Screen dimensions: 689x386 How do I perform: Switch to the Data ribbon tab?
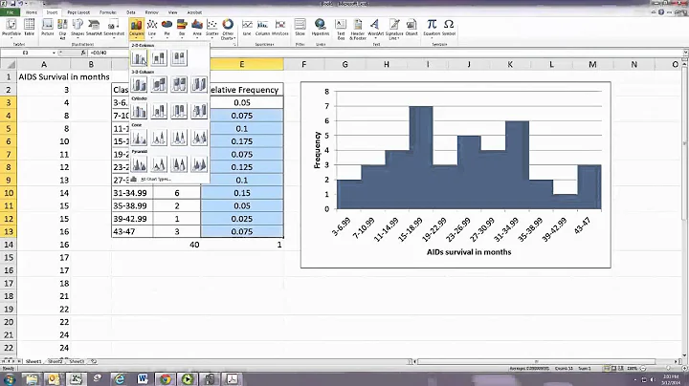pyautogui.click(x=131, y=12)
